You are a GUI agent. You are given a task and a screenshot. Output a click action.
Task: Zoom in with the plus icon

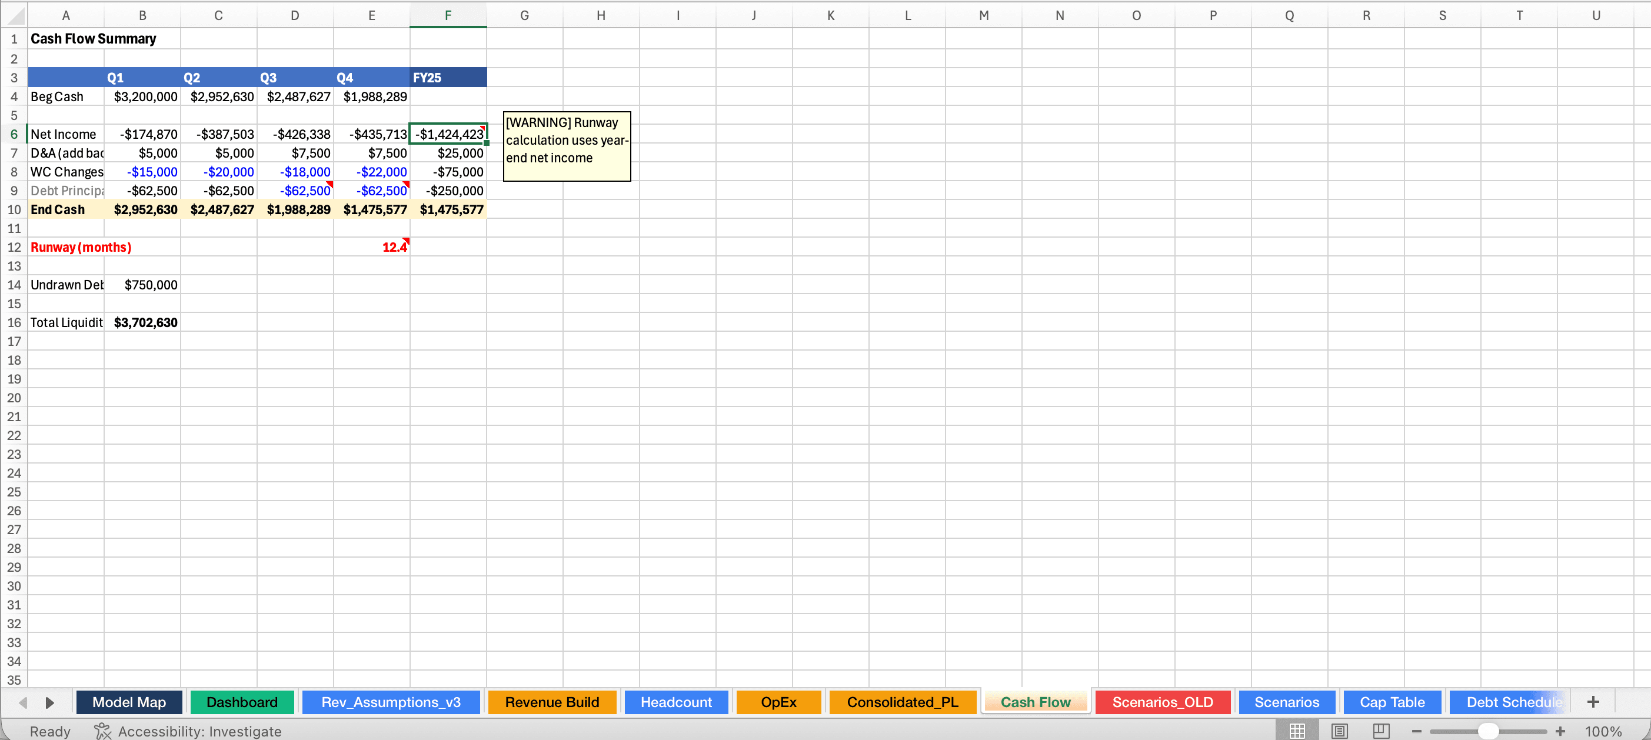coord(1562,731)
